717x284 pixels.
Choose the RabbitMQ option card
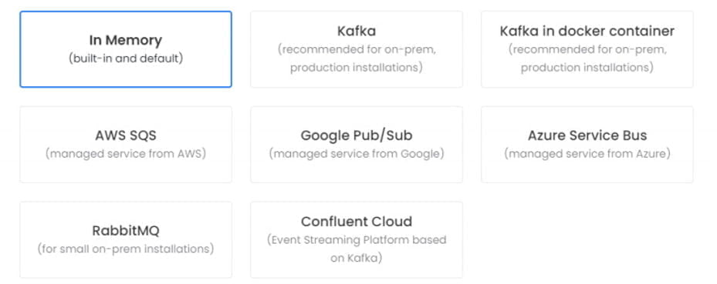pos(126,240)
